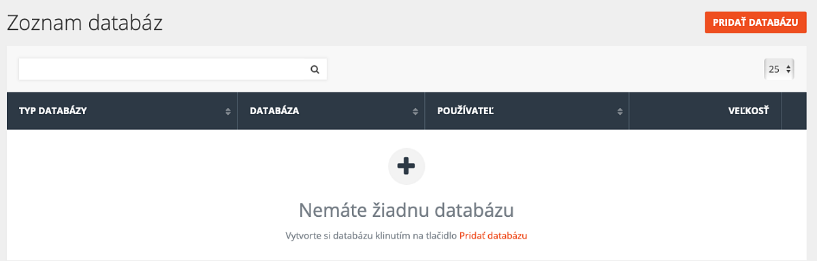817x261 pixels.
Task: Click the Zoznam databáz page heading
Action: click(84, 23)
